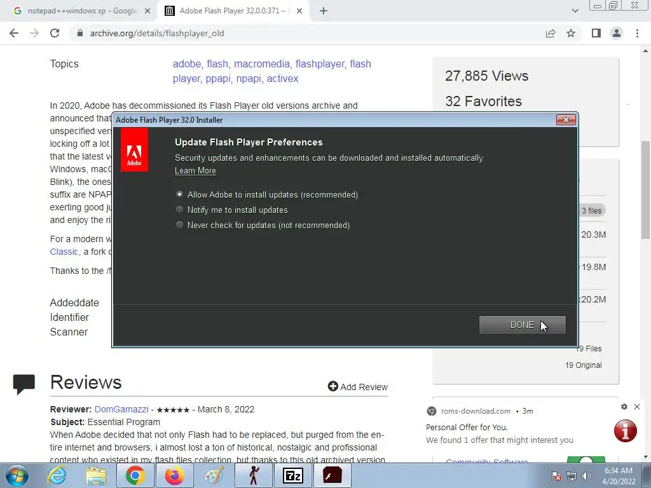Open the Classic link in description
Screen dimensions: 651x488
(64, 252)
